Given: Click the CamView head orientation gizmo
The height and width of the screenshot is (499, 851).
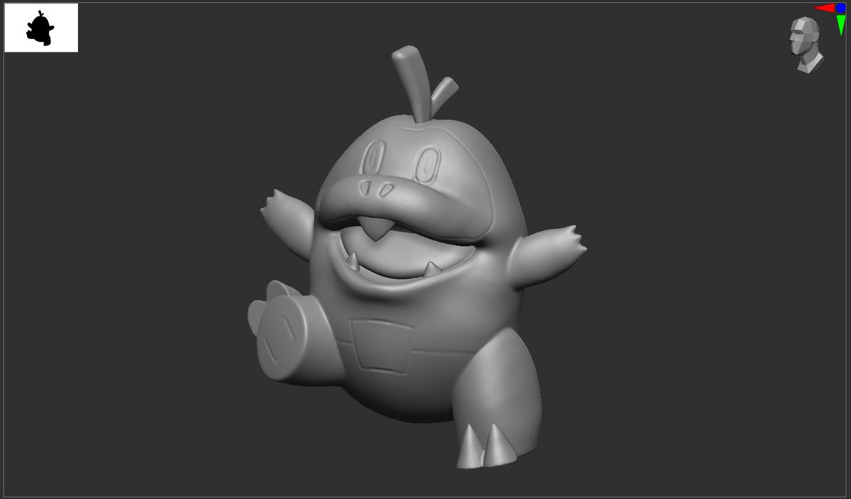Looking at the screenshot, I should point(806,45).
